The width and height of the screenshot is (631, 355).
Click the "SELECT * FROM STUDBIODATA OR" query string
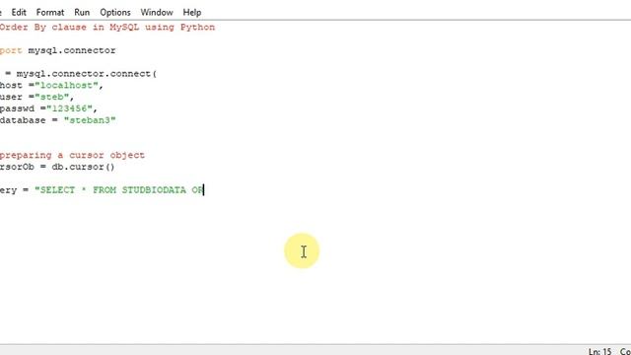119,190
